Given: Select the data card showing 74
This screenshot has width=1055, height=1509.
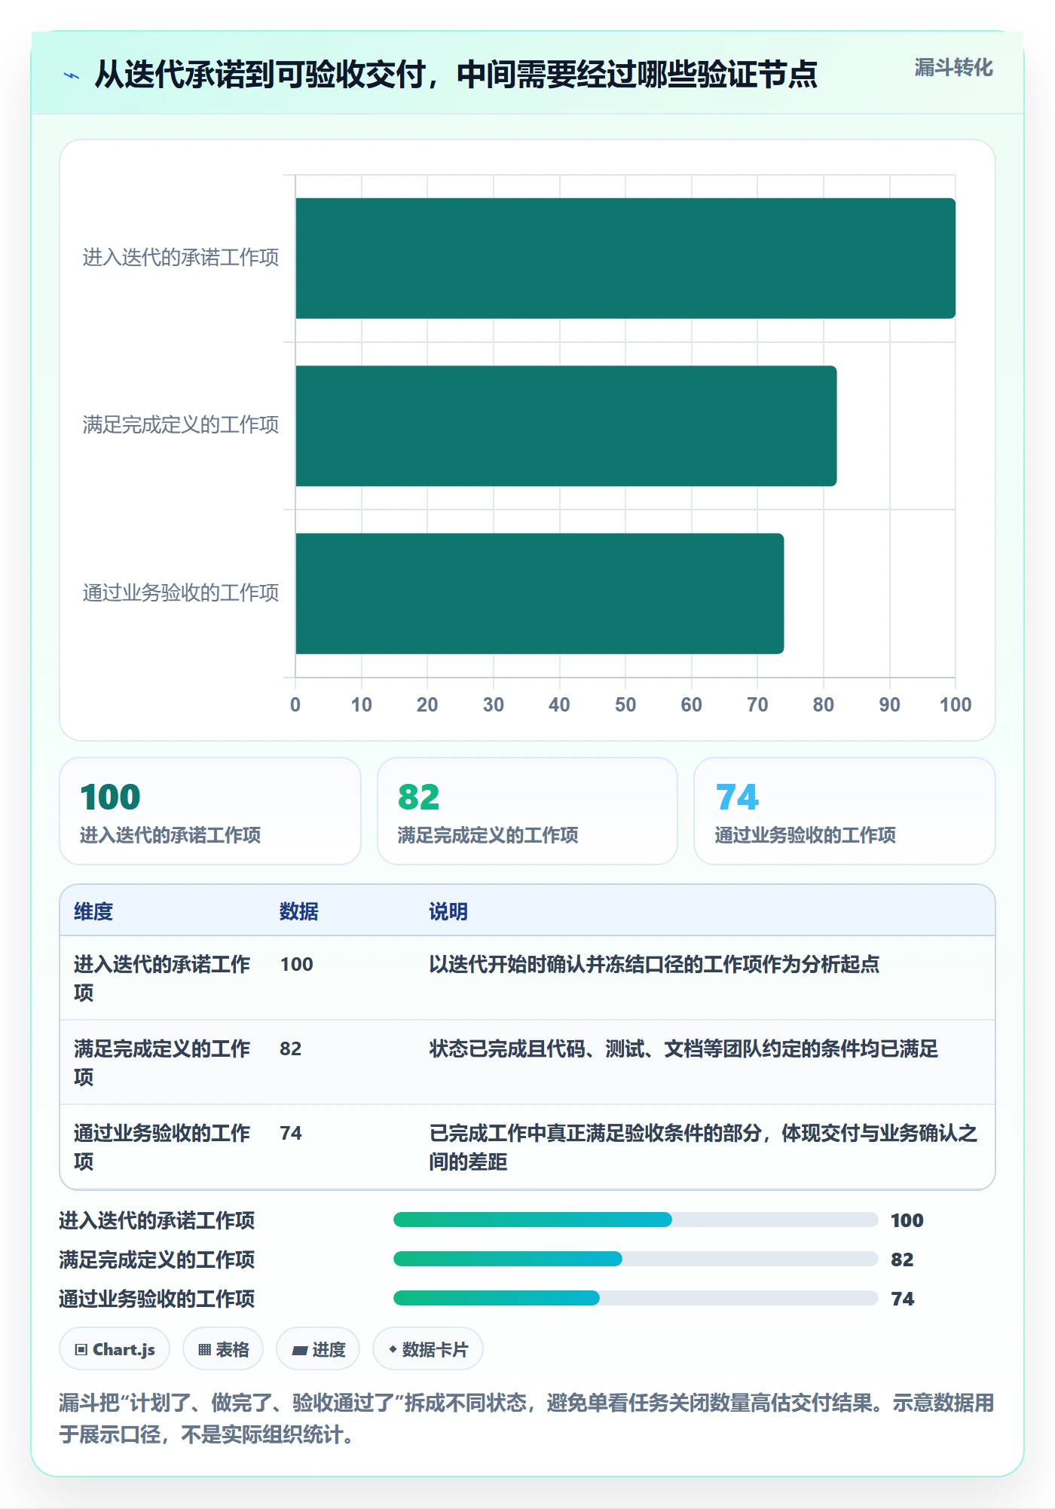Looking at the screenshot, I should click(845, 811).
